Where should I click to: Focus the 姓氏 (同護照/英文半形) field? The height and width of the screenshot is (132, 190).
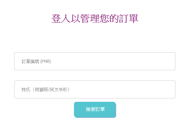(x=95, y=89)
